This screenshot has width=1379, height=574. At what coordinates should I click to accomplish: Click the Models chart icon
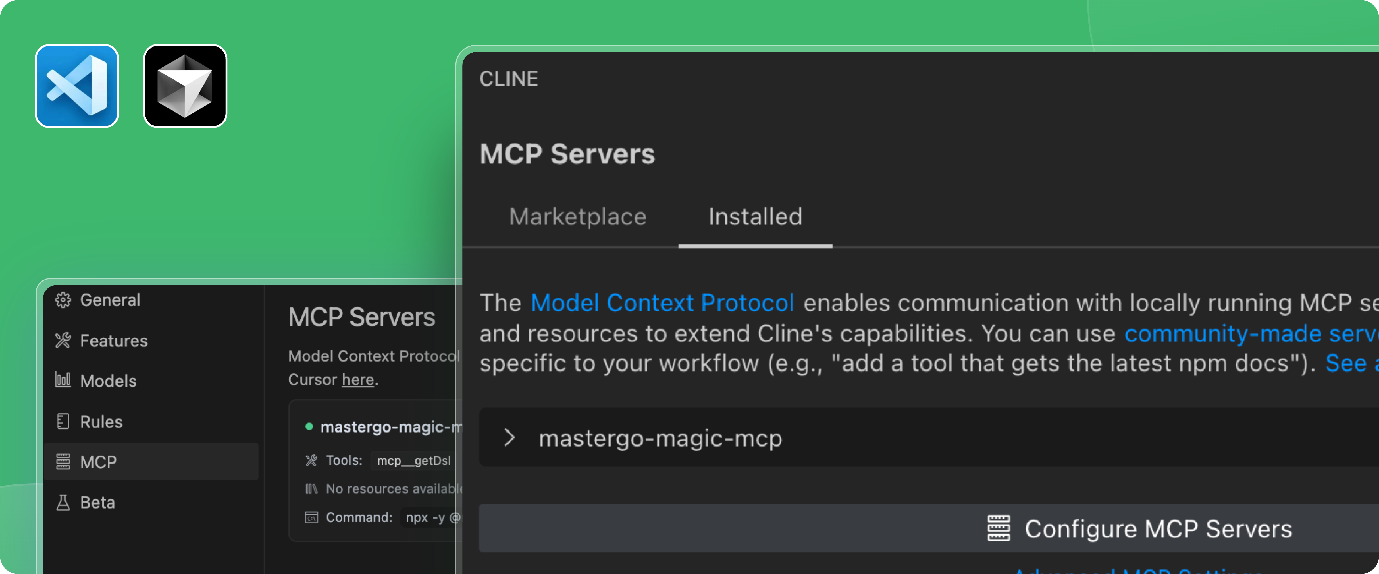click(63, 380)
